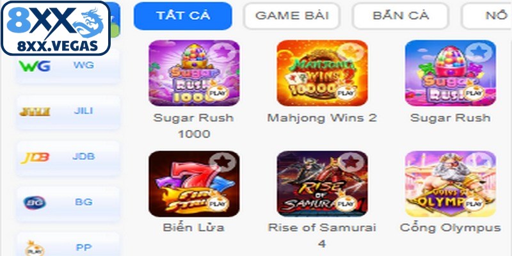512x256 pixels.
Task: Switch to the TẤT CẢ tab
Action: click(x=183, y=15)
